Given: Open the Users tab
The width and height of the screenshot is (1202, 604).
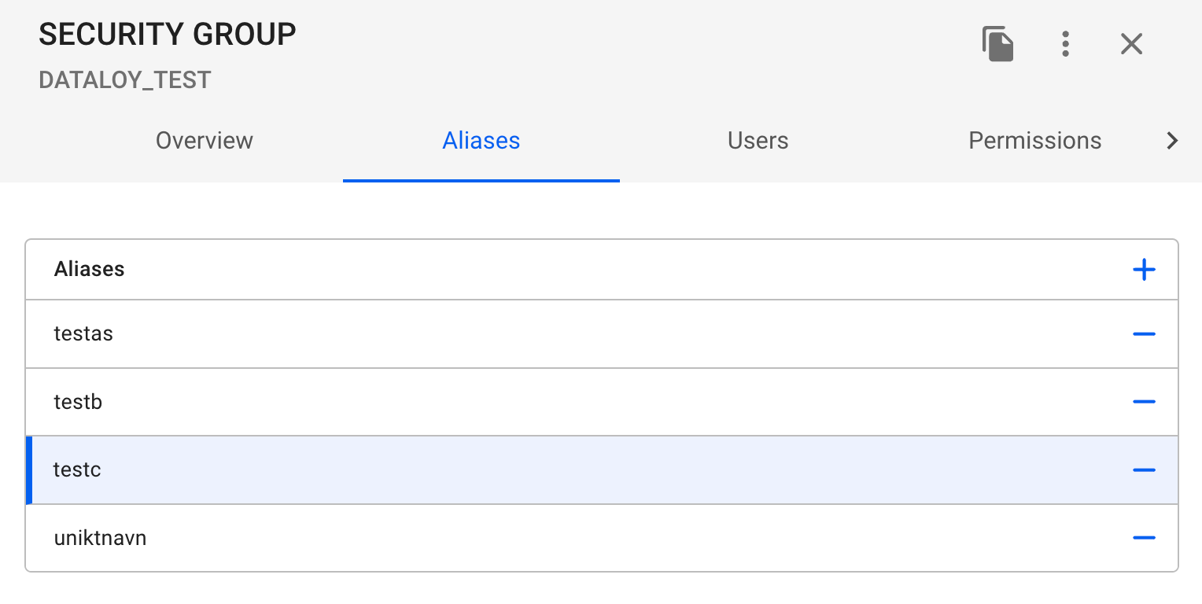Looking at the screenshot, I should tap(758, 141).
